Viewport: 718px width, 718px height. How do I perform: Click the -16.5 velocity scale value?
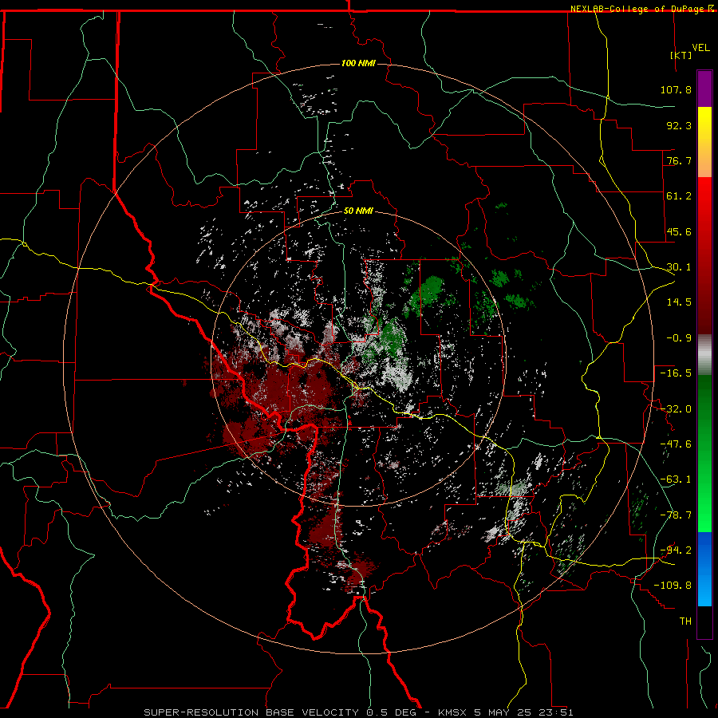pos(676,373)
